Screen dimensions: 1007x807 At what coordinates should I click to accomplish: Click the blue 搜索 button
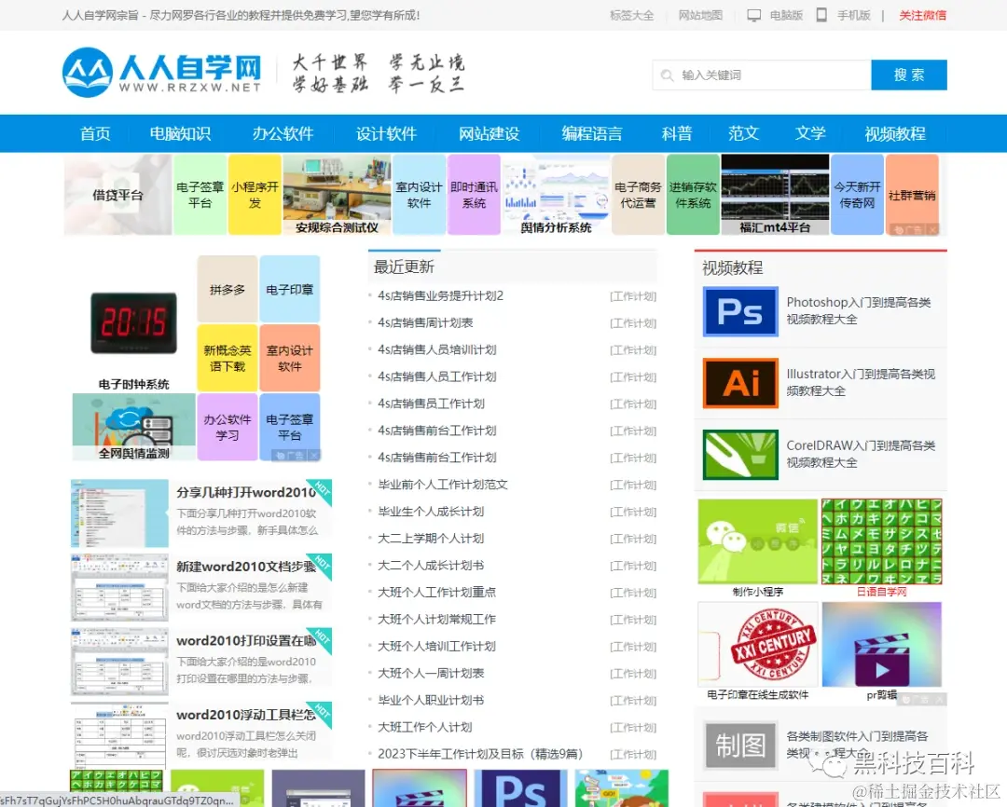[909, 74]
